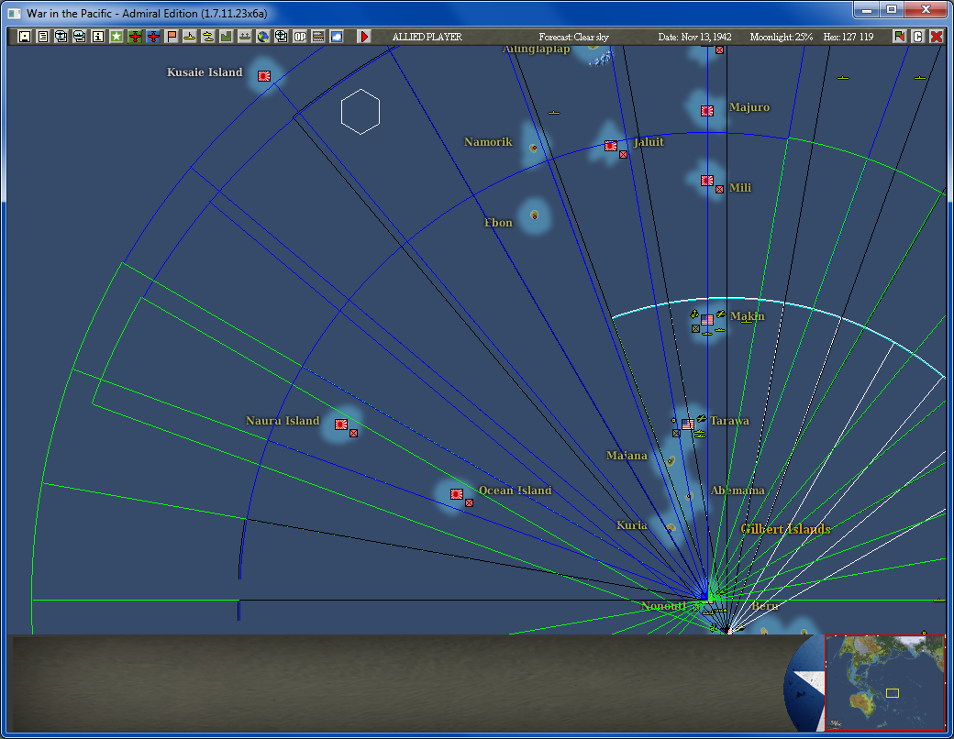Click the double yellow ships toolbar icon
Viewport: 954px width, 739px height.
(208, 37)
